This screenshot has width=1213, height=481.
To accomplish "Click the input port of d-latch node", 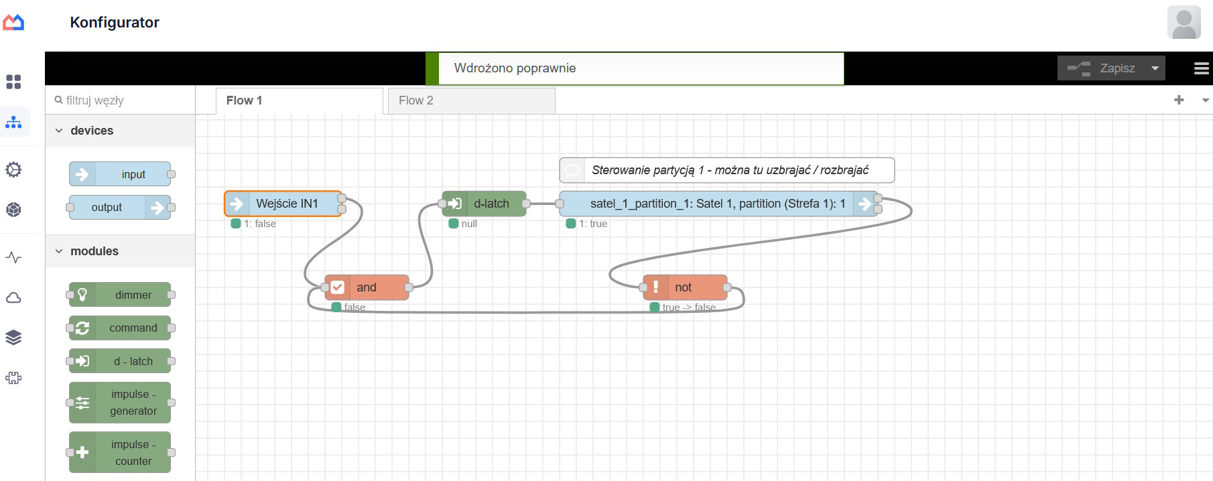I will click(x=442, y=204).
